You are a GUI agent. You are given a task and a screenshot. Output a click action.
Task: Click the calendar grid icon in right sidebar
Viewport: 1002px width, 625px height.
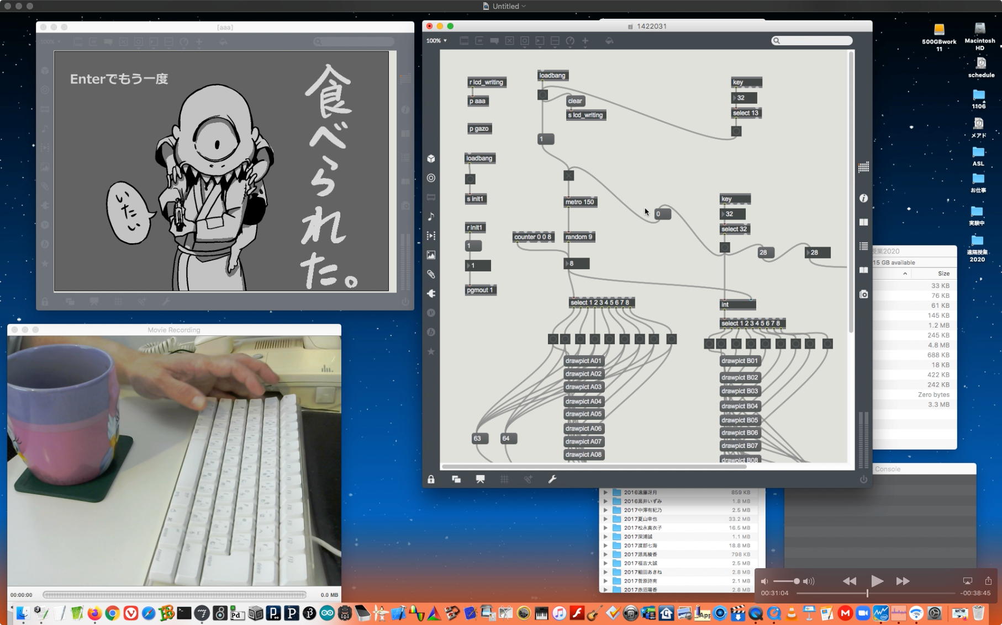(x=863, y=167)
